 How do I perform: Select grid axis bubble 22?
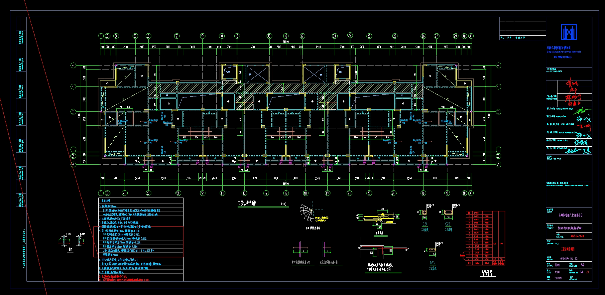coord(350,35)
